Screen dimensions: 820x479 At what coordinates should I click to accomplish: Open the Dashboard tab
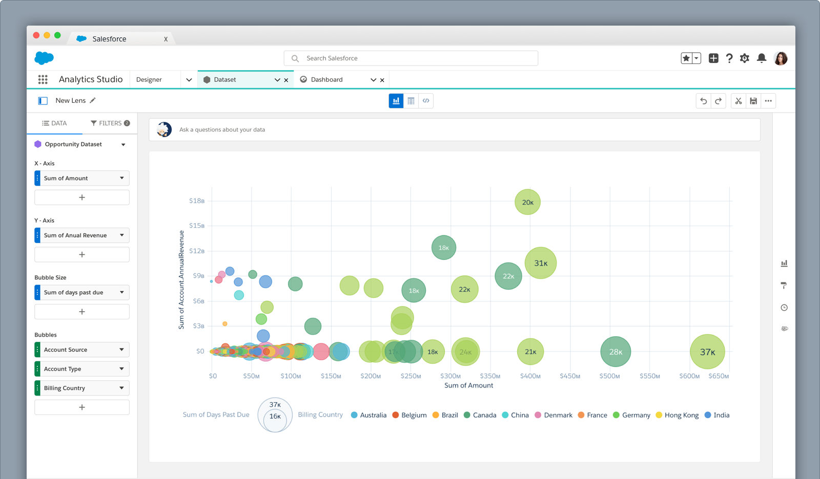point(327,80)
